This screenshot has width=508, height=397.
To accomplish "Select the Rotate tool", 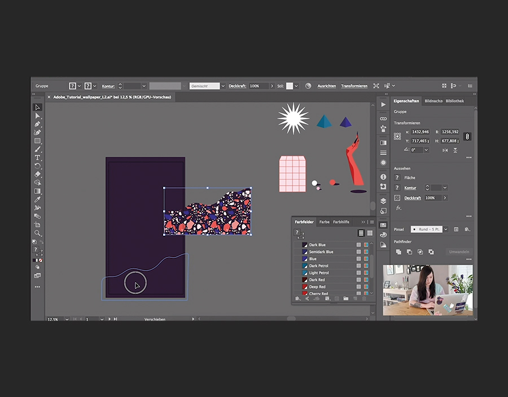I will pos(38,166).
